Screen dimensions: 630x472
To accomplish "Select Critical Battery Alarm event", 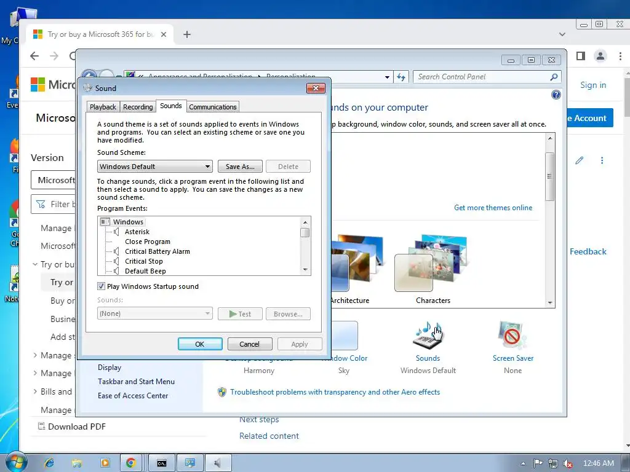I will click(157, 251).
